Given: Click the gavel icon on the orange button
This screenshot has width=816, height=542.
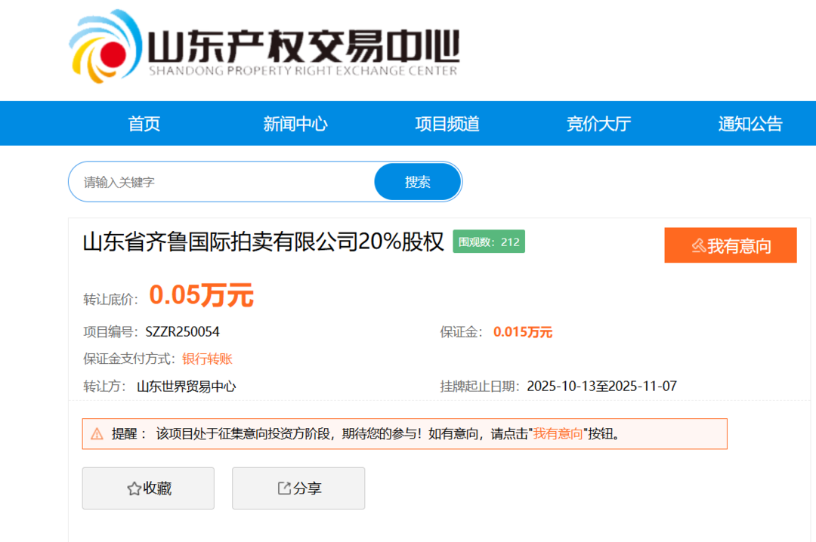Looking at the screenshot, I should click(x=698, y=245).
